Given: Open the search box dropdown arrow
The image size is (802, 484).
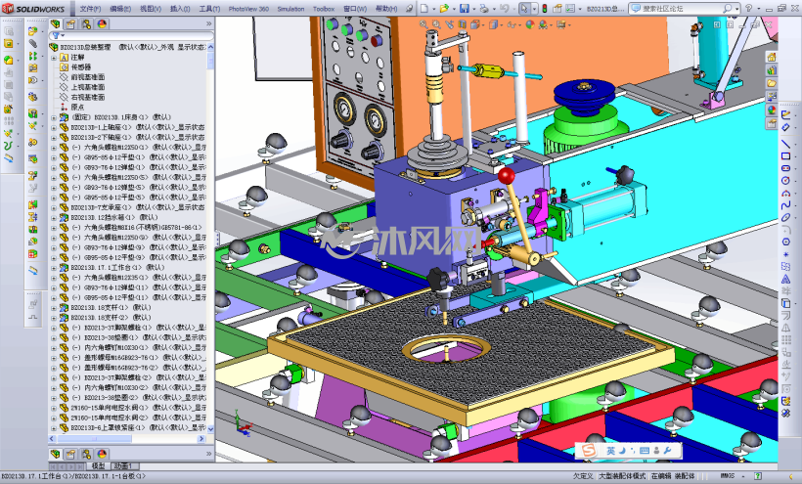Looking at the screenshot, I should pyautogui.click(x=737, y=9).
